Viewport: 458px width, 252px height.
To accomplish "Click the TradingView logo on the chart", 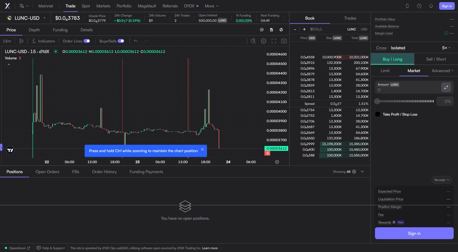I will click(10, 150).
